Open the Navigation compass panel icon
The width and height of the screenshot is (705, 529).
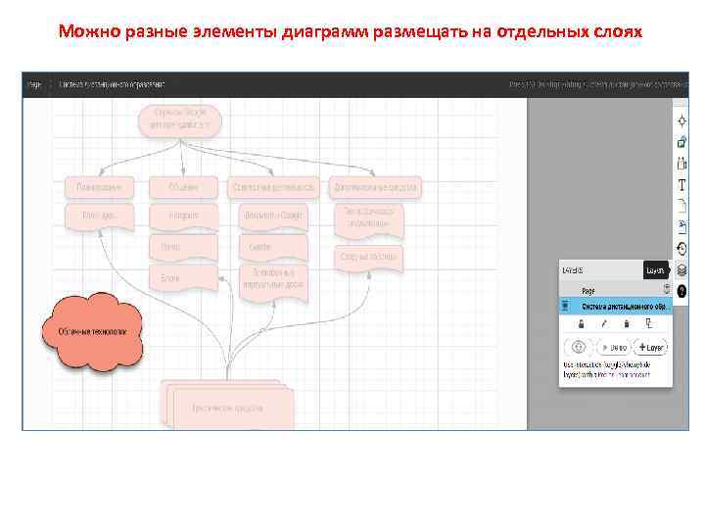click(681, 121)
